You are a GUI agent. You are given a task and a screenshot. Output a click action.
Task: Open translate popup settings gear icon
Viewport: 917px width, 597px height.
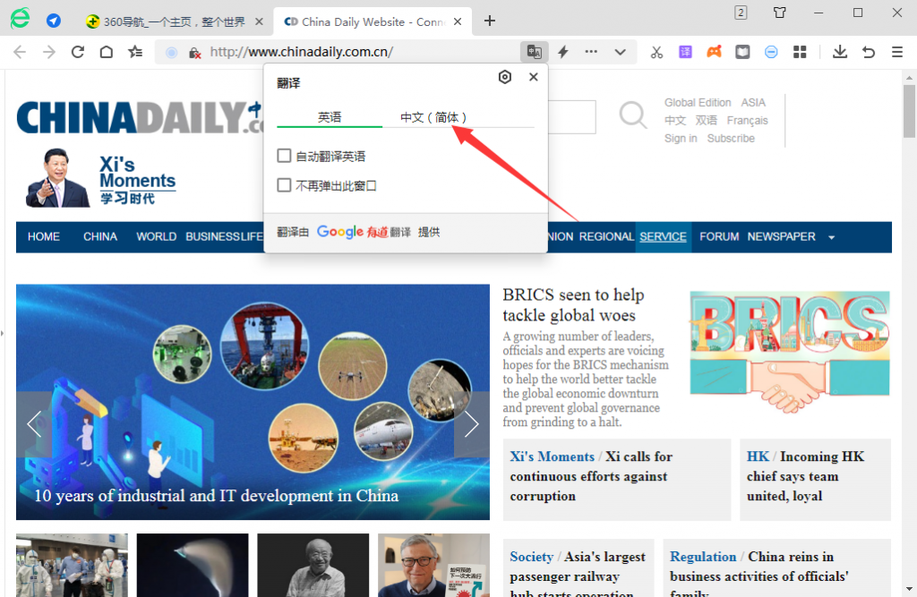pyautogui.click(x=505, y=77)
